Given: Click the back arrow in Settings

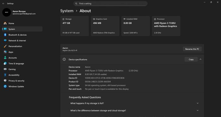Looking at the screenshot, I should pos(3,3).
